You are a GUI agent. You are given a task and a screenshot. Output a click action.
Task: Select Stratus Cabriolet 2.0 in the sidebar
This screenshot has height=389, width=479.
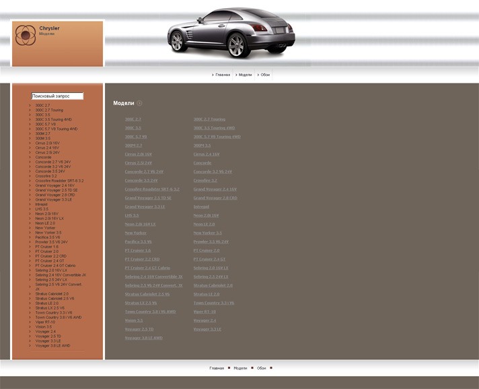[x=52, y=293]
